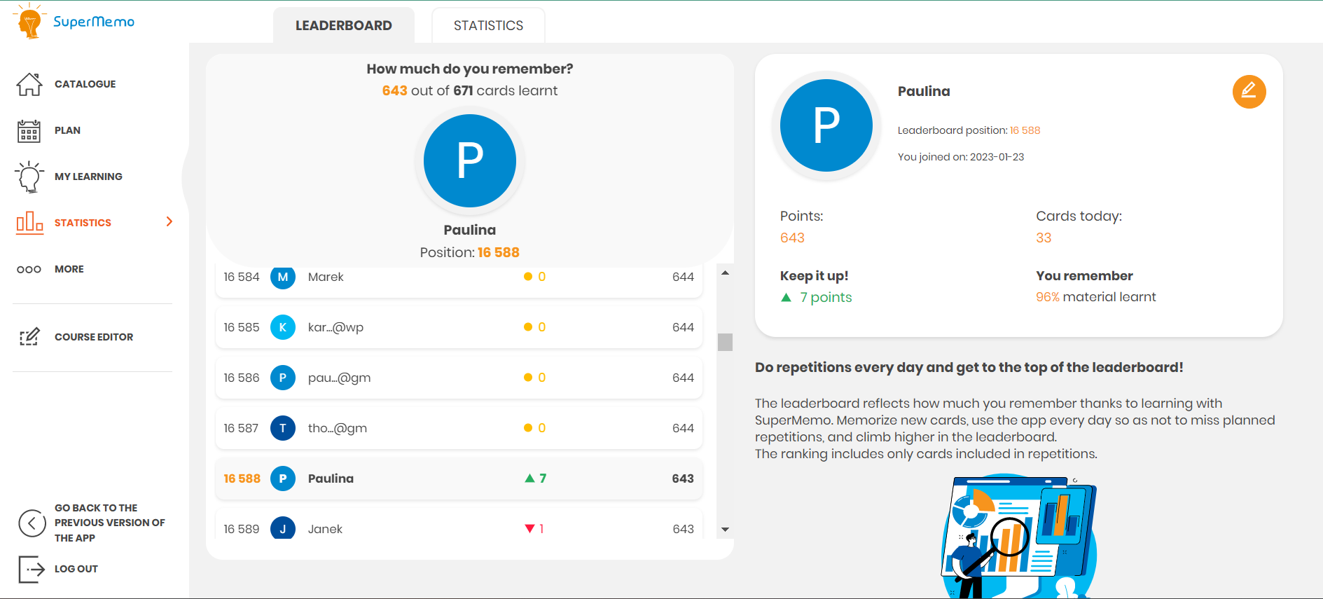Click the position number 16 584
The height and width of the screenshot is (599, 1323).
point(242,277)
